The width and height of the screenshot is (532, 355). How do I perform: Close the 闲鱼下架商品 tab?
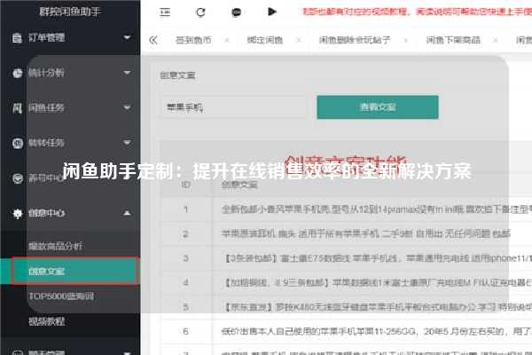point(496,40)
